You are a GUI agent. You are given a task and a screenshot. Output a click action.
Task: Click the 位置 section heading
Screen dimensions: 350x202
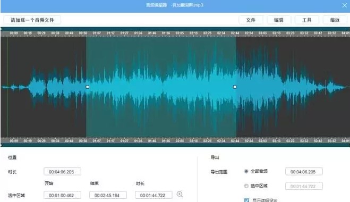[x=12, y=157]
